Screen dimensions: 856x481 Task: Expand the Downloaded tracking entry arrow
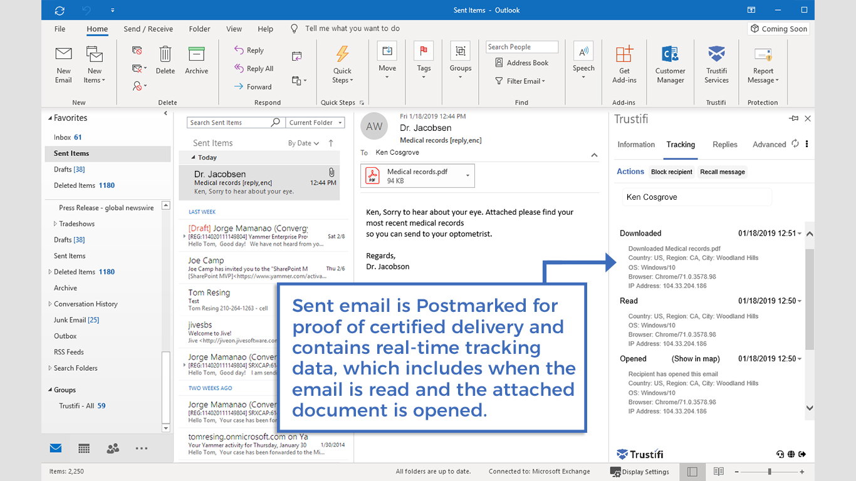click(x=800, y=234)
